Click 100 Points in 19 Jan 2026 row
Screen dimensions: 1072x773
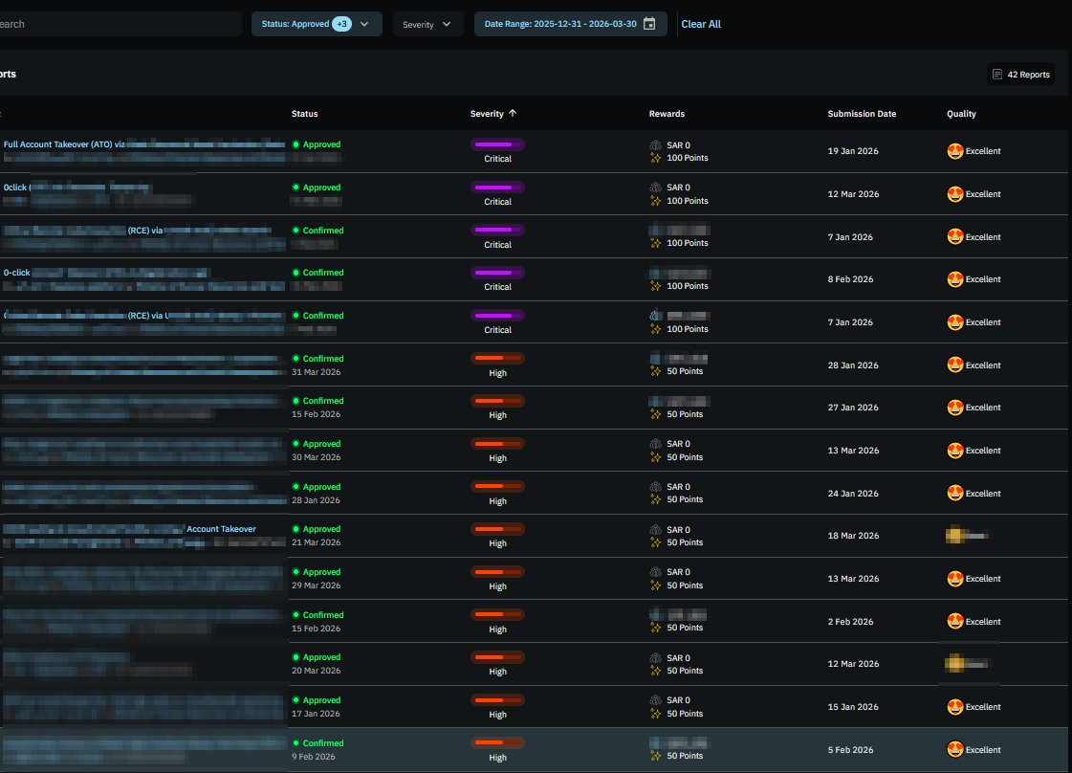687,158
